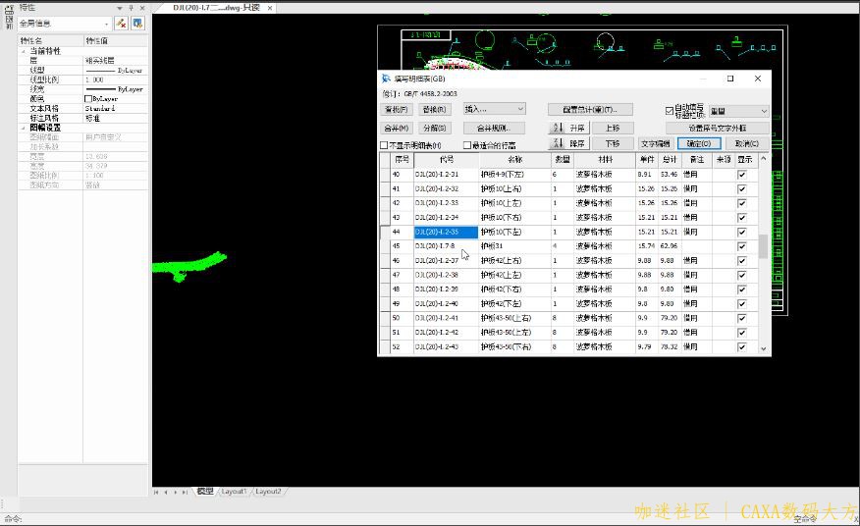Click the quick select icon in properties panel
The height and width of the screenshot is (526, 860).
point(122,23)
